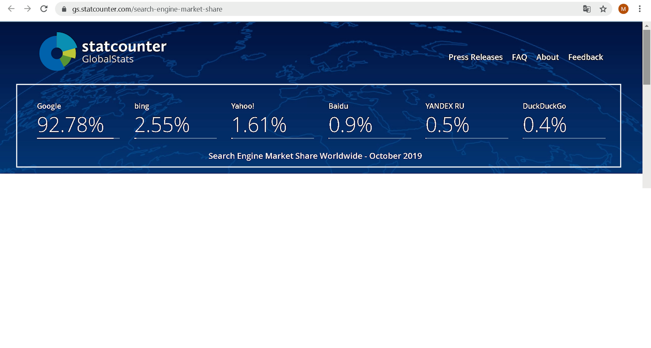Viewport: 651px width, 348px height.
Task: Click the Search Engine Market Share Worldwide caption
Action: (x=315, y=156)
